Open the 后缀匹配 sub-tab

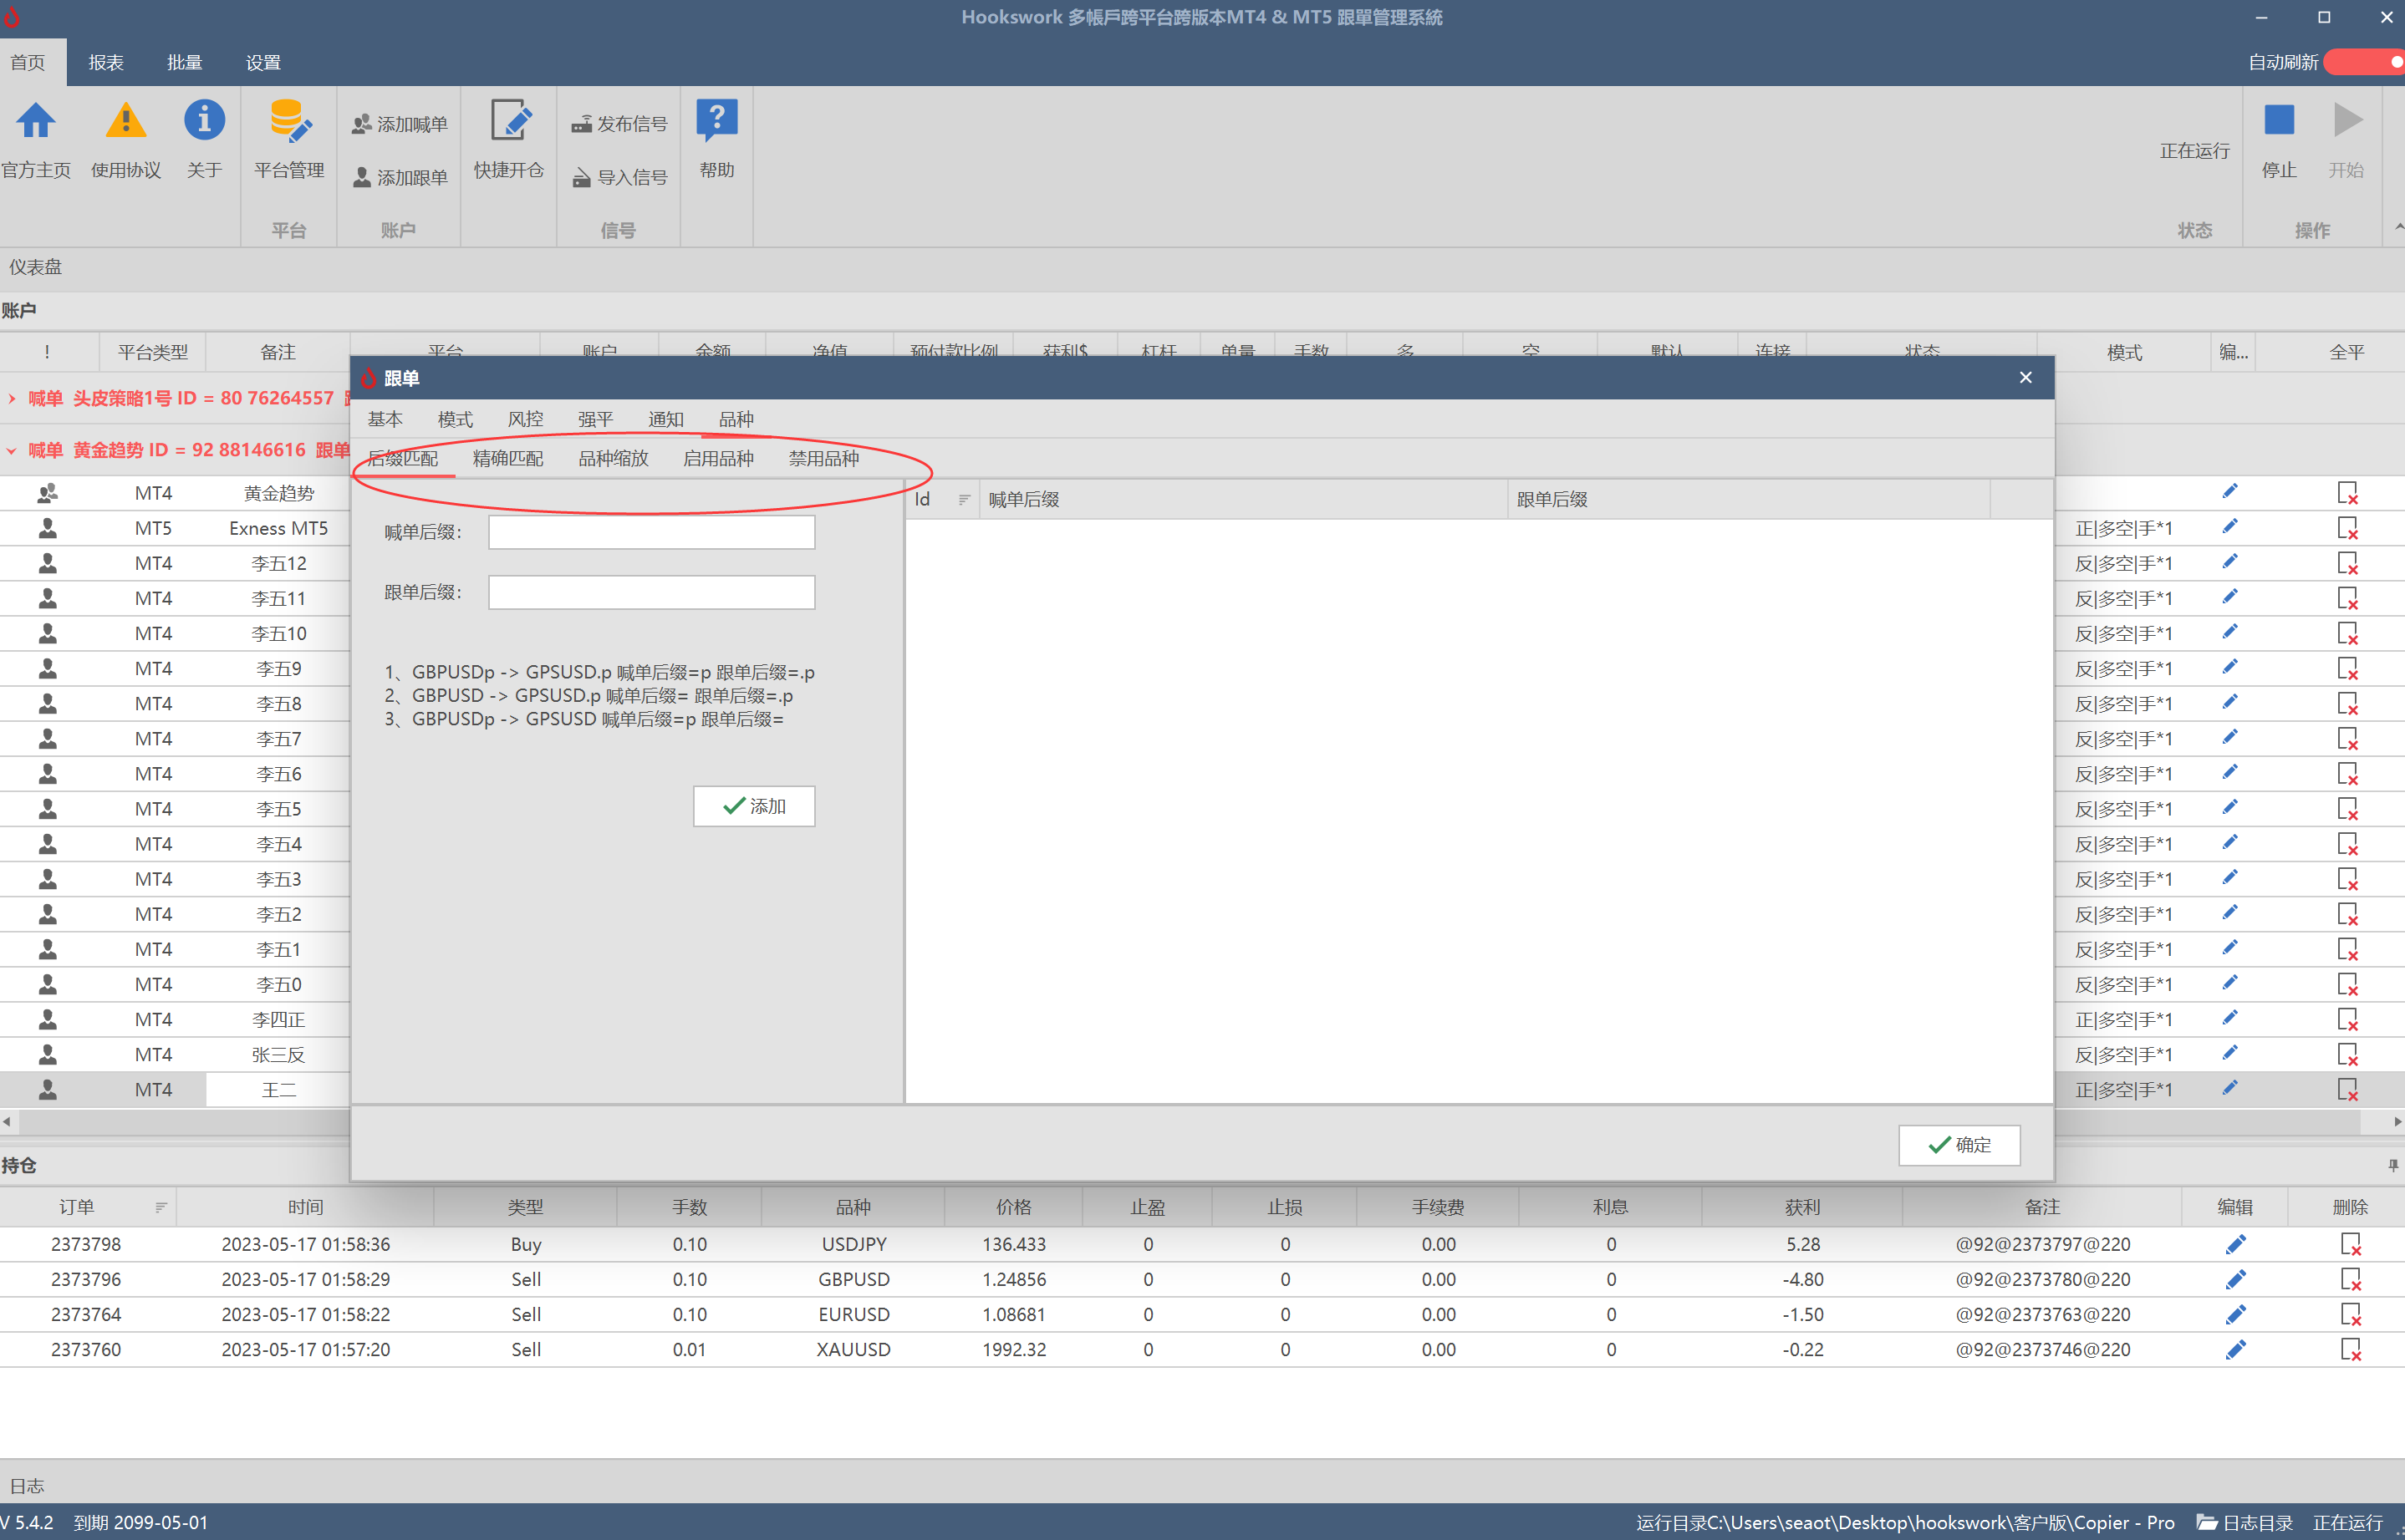pyautogui.click(x=403, y=458)
